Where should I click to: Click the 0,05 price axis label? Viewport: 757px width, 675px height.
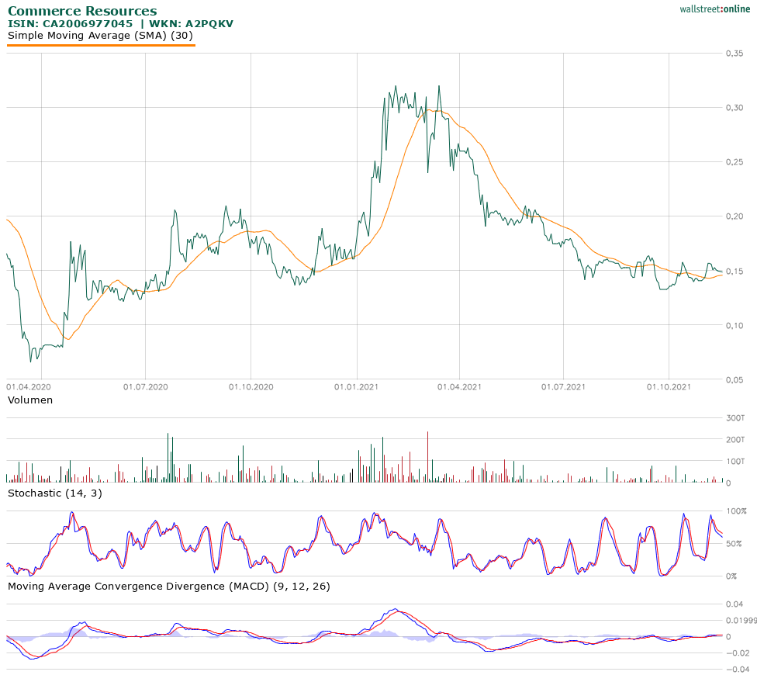click(x=735, y=380)
